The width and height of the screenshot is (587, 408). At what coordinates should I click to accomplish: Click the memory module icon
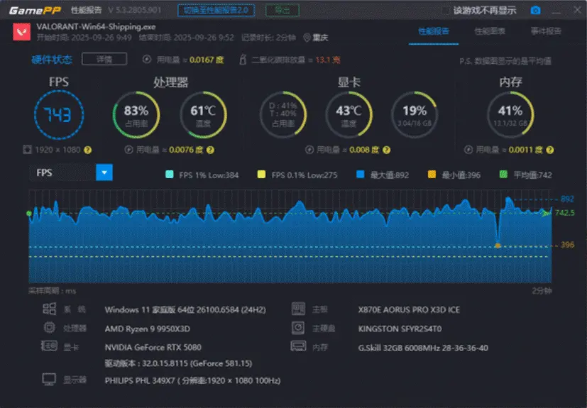click(x=298, y=346)
